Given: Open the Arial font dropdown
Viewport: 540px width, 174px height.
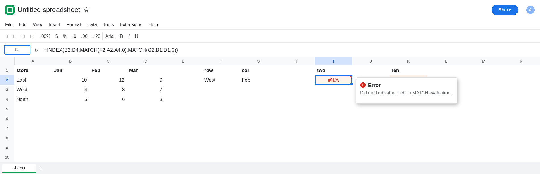Looking at the screenshot, I should click(x=110, y=36).
